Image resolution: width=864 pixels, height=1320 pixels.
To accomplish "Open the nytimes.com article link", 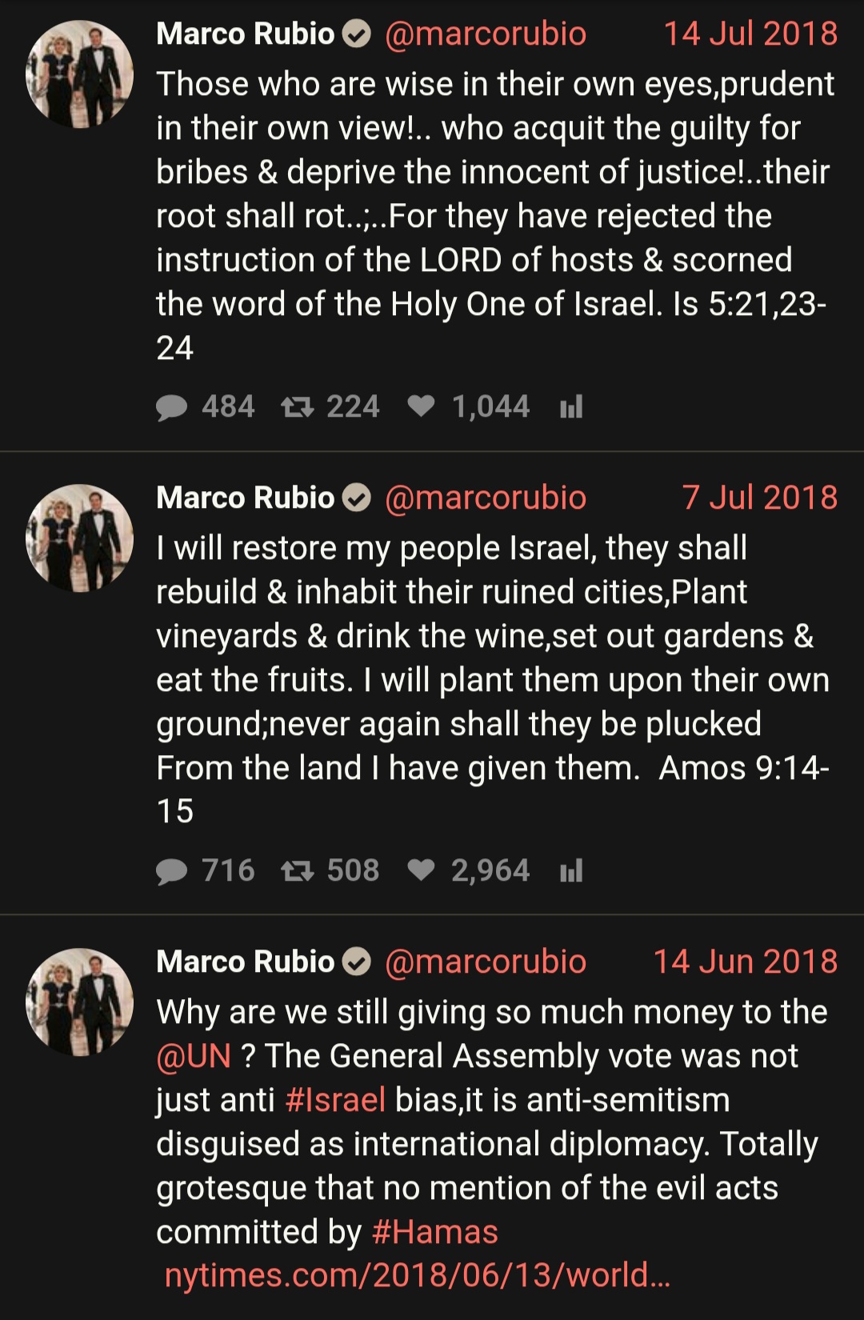I will click(417, 1275).
